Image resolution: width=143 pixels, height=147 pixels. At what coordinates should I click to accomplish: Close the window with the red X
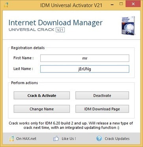133,4
